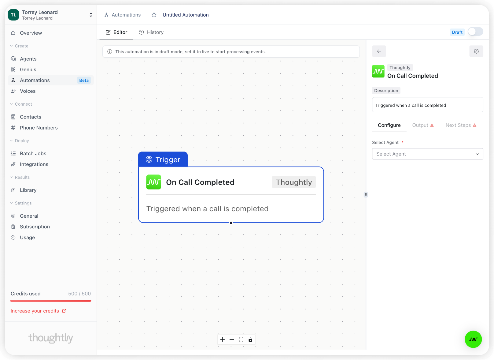Viewport: 494px width, 360px height.
Task: Click the Overview home icon
Action: (13, 33)
